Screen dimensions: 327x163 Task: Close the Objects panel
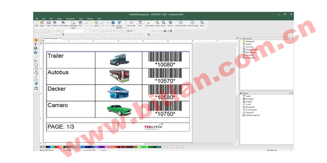point(292,93)
